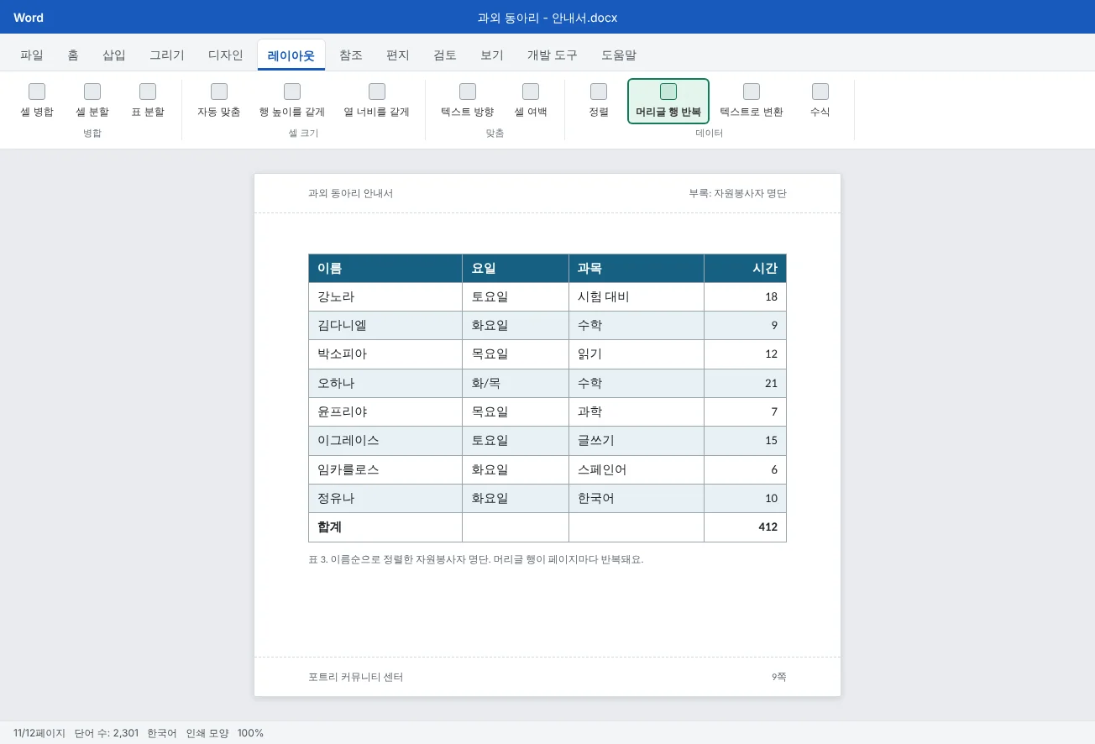Screen dimensions: 1095x744
Task: Click the 과목 header cell
Action: (x=637, y=269)
